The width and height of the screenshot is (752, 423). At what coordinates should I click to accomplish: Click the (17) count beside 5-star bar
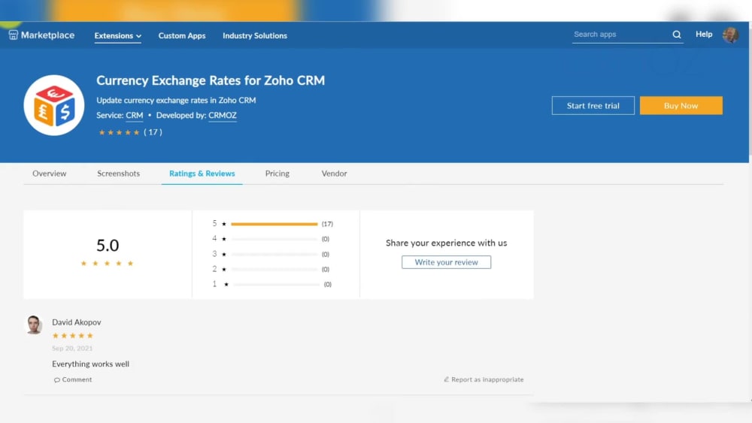pos(327,224)
